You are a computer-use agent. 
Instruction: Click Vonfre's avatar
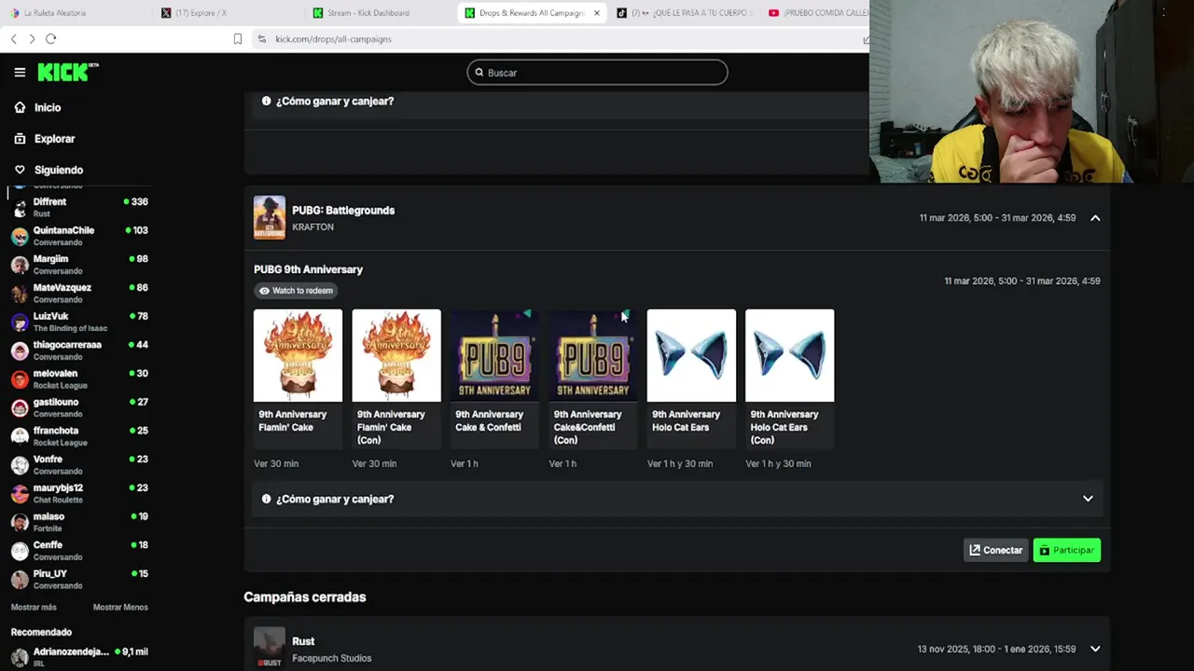(x=20, y=465)
